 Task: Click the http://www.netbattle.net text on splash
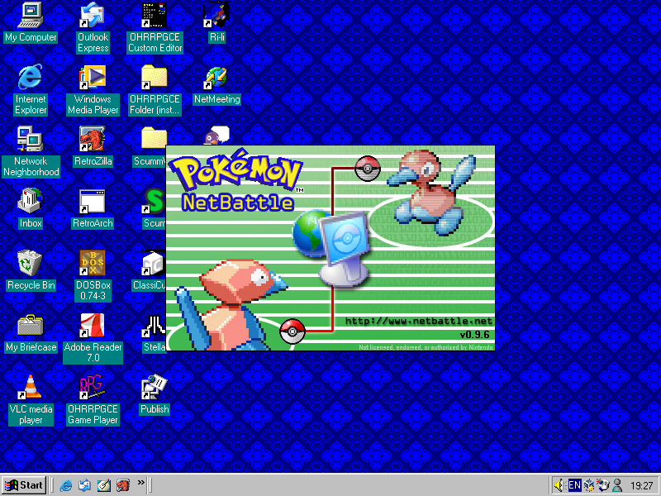click(419, 322)
